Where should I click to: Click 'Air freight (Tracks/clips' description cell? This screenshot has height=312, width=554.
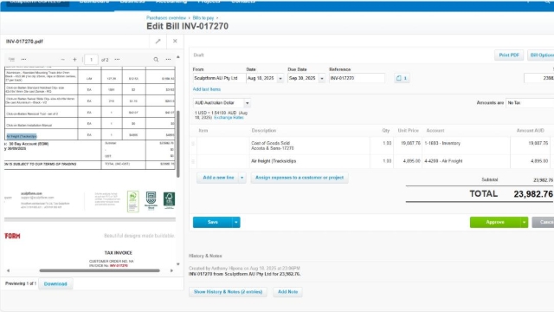(x=309, y=161)
